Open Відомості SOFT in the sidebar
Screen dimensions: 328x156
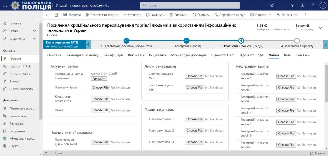click(20, 74)
